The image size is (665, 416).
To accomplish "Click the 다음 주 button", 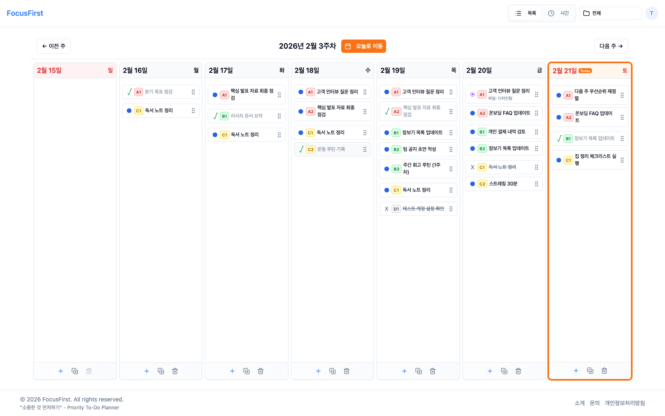I will [x=611, y=46].
